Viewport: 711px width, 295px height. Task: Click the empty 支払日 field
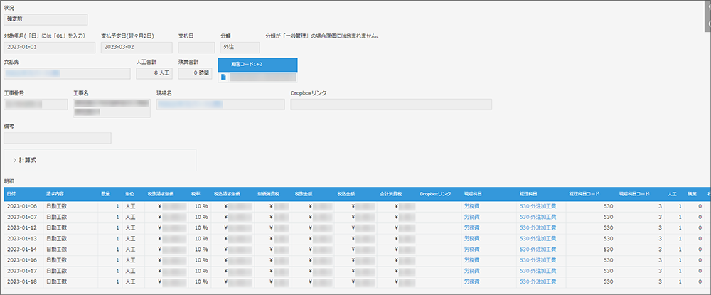196,48
